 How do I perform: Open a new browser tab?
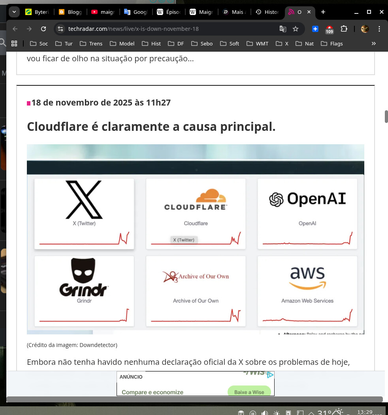pyautogui.click(x=323, y=12)
